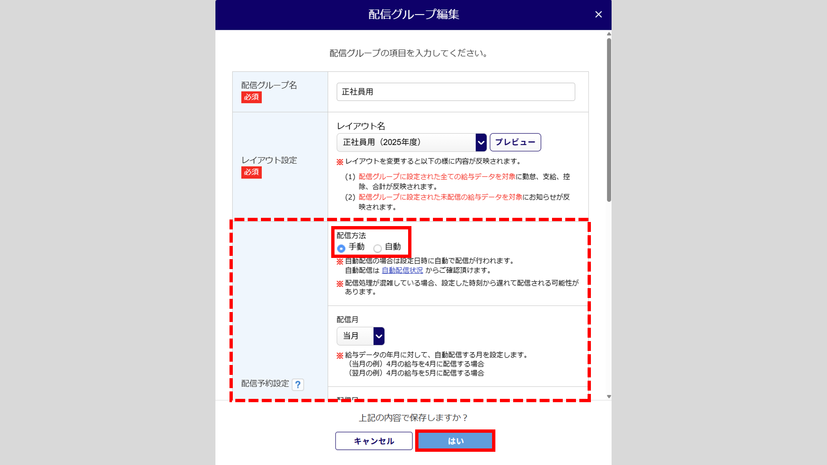Open the レイアウト名 dropdown arrow
827x465 pixels.
tap(481, 142)
